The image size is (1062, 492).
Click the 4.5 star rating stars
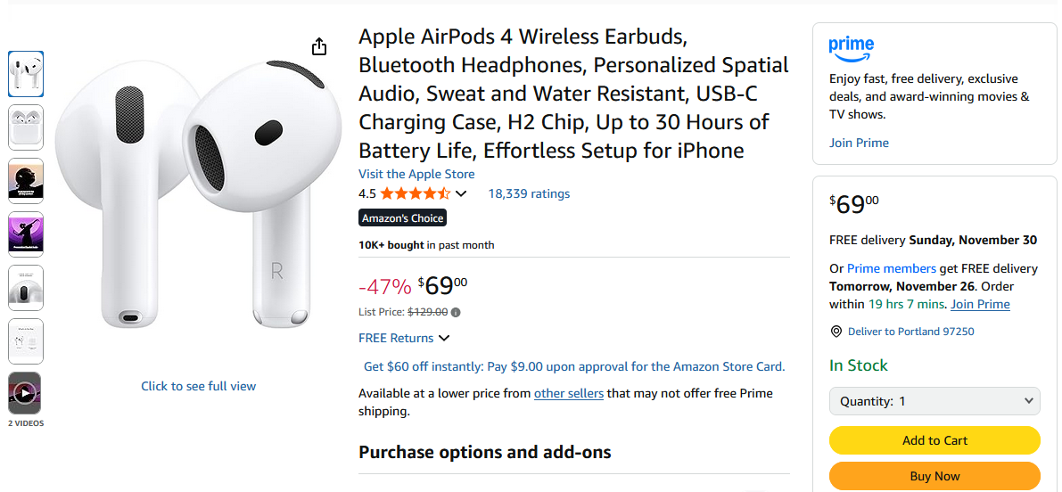(415, 193)
